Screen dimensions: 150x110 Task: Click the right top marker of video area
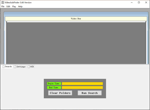(145, 22)
